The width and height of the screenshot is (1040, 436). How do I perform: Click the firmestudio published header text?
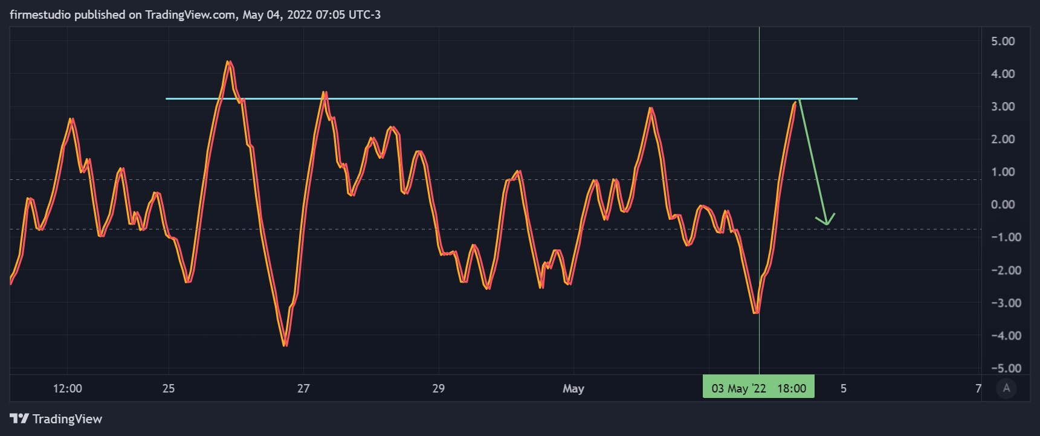[195, 14]
